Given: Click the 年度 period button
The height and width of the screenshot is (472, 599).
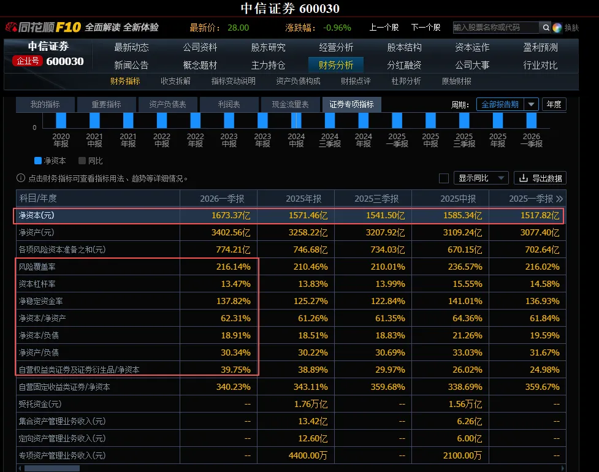Looking at the screenshot, I should click(x=554, y=104).
